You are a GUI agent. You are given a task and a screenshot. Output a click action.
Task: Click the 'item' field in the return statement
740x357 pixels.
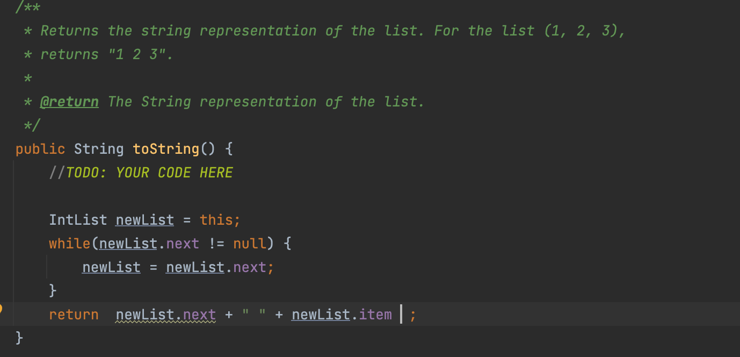pyautogui.click(x=375, y=315)
